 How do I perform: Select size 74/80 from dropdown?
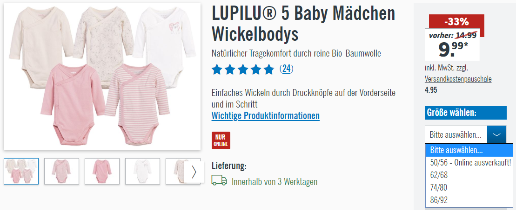(x=469, y=187)
